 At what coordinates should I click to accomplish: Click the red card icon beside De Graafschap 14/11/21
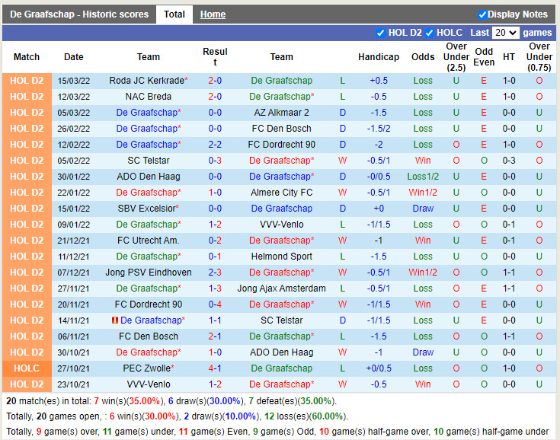point(114,320)
